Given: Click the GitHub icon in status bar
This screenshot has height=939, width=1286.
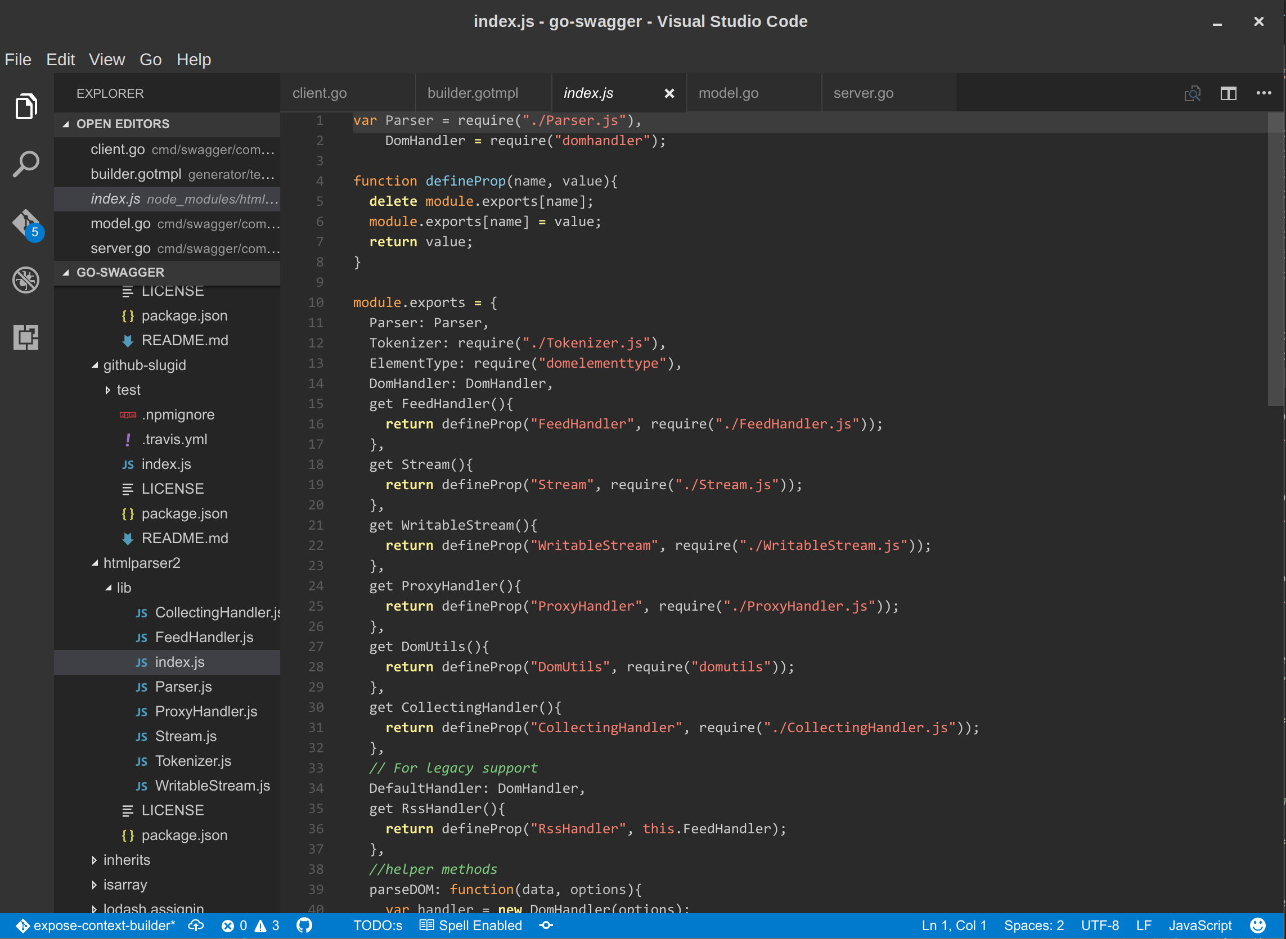Looking at the screenshot, I should point(304,926).
